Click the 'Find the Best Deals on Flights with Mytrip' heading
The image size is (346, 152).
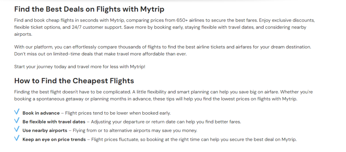[89, 9]
